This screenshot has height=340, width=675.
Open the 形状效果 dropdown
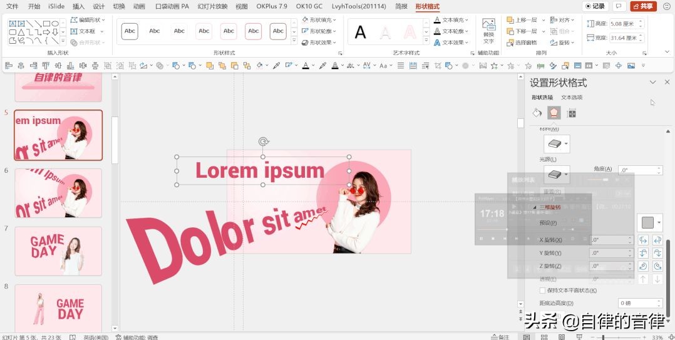click(x=319, y=43)
